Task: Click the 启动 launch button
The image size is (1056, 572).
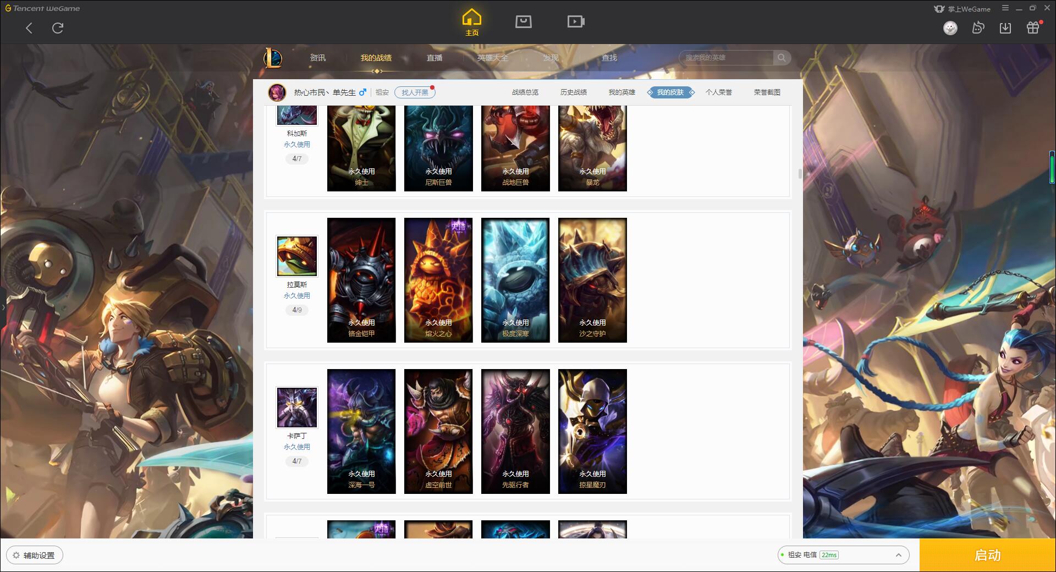Action: [x=988, y=555]
